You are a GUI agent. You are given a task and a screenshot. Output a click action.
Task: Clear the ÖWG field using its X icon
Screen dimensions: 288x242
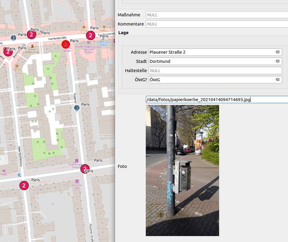277,80
